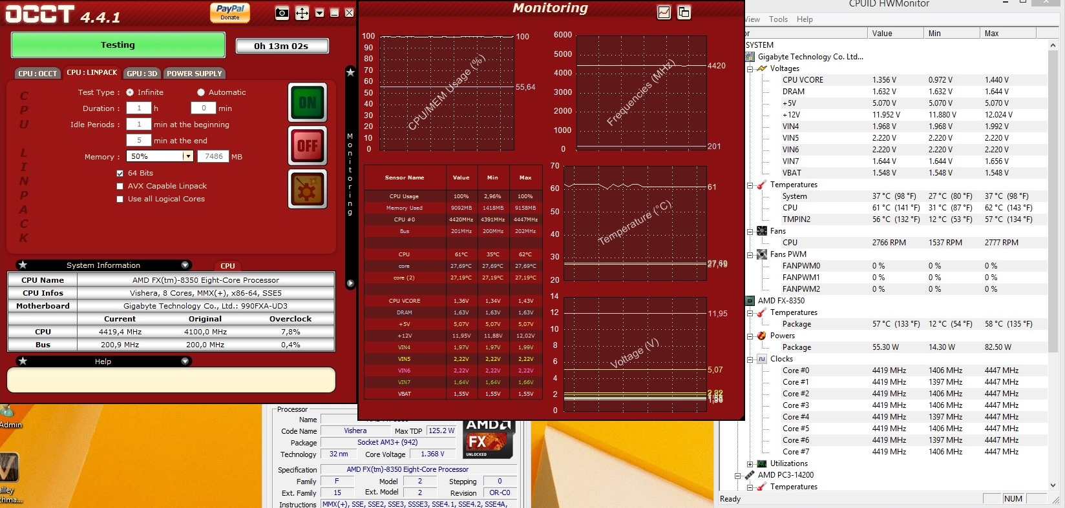Click the AMD PC3-14200 memory stick icon
Viewport: 1065px width, 508px height.
pos(750,475)
